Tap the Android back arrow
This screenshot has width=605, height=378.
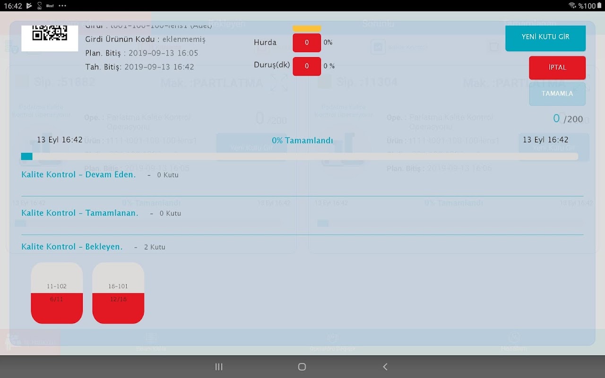(385, 367)
